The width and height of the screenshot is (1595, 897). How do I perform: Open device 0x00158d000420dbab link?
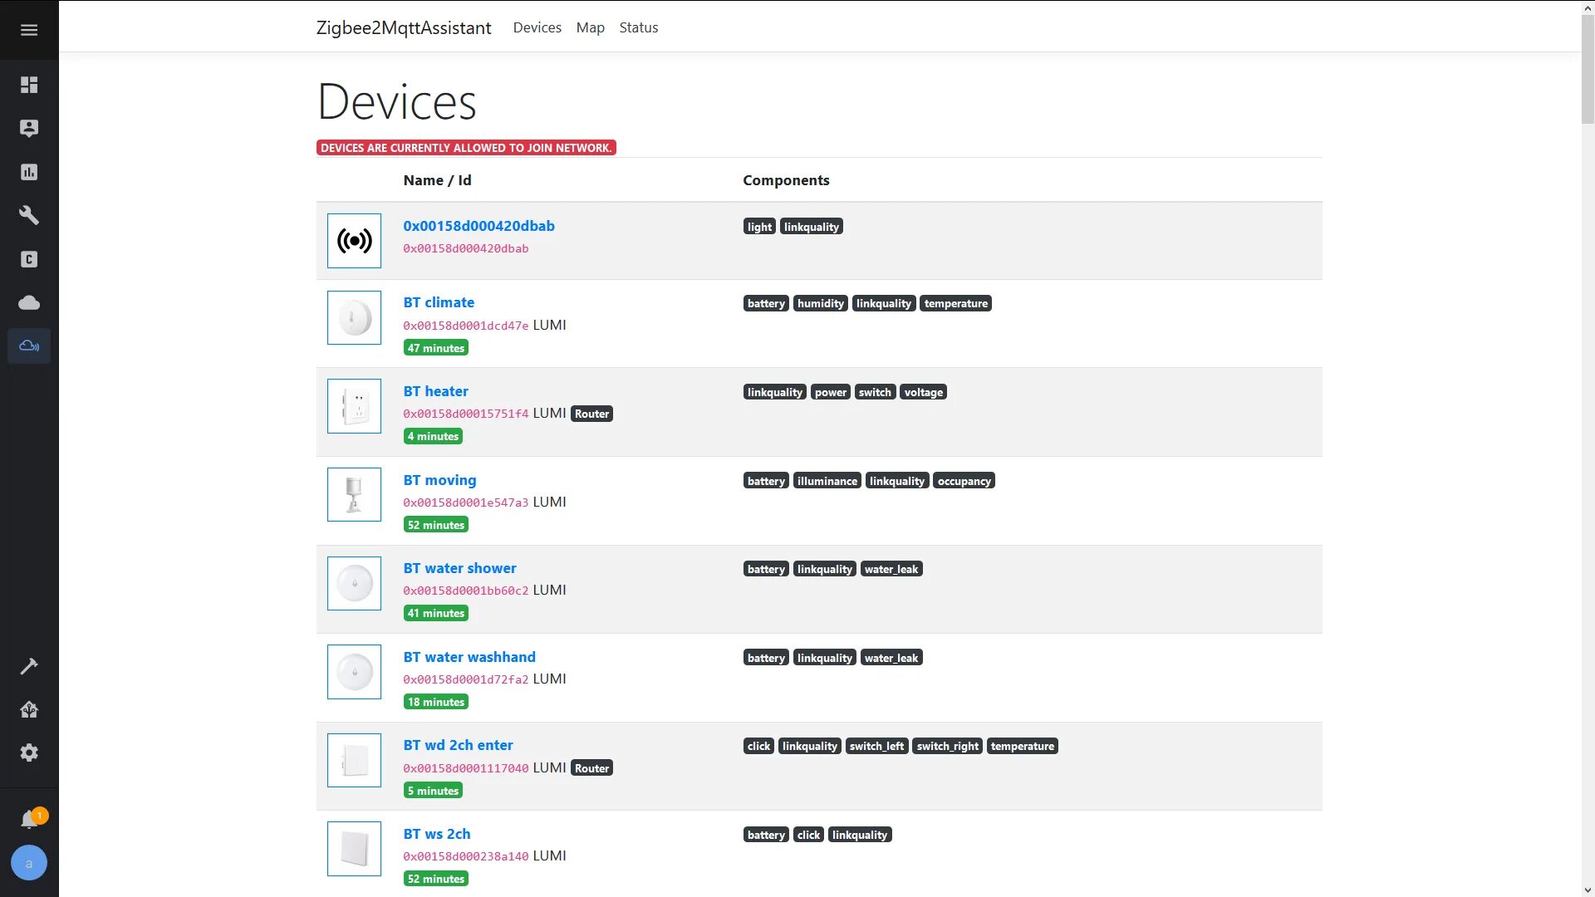[x=478, y=226]
